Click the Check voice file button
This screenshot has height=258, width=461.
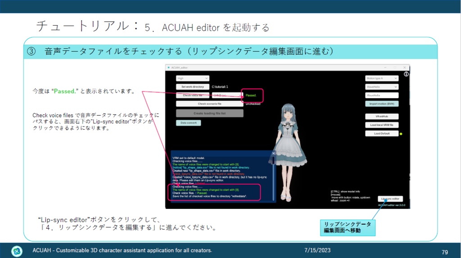point(193,95)
